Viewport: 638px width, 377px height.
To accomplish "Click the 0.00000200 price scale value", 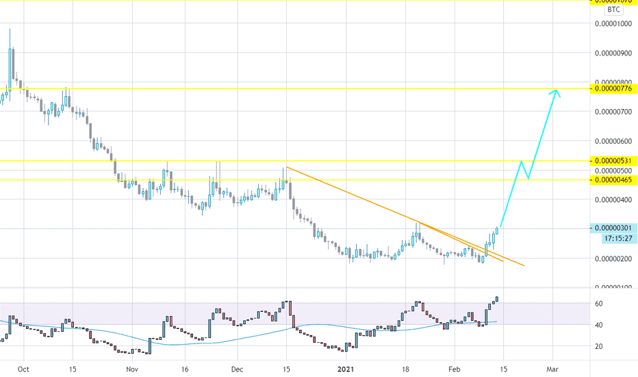I will pos(613,259).
